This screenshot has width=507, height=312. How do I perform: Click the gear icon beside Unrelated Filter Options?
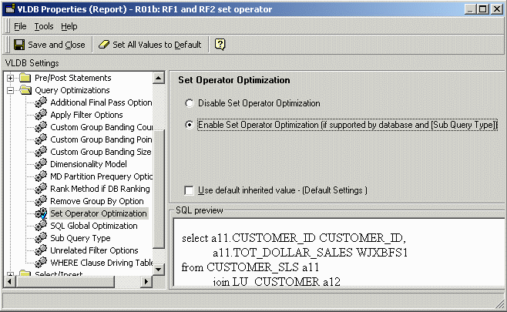(41, 250)
